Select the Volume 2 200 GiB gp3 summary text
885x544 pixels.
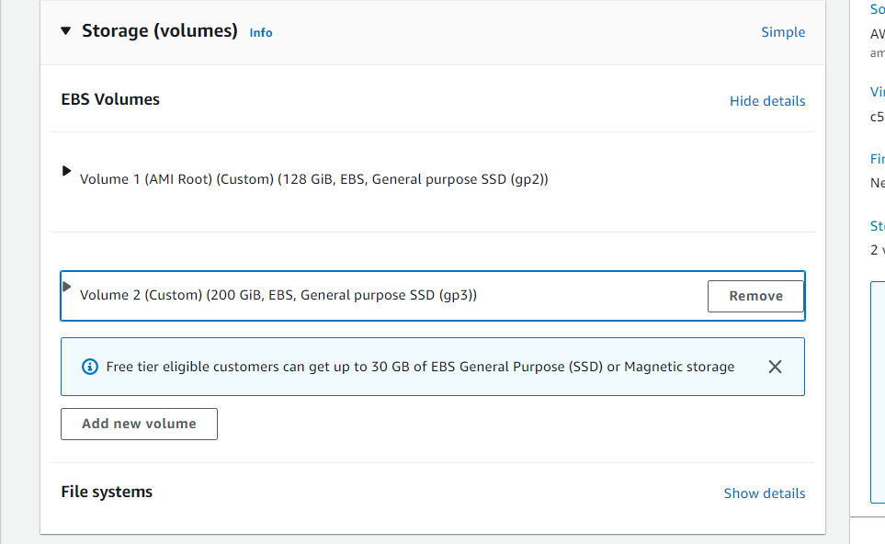[x=278, y=295]
